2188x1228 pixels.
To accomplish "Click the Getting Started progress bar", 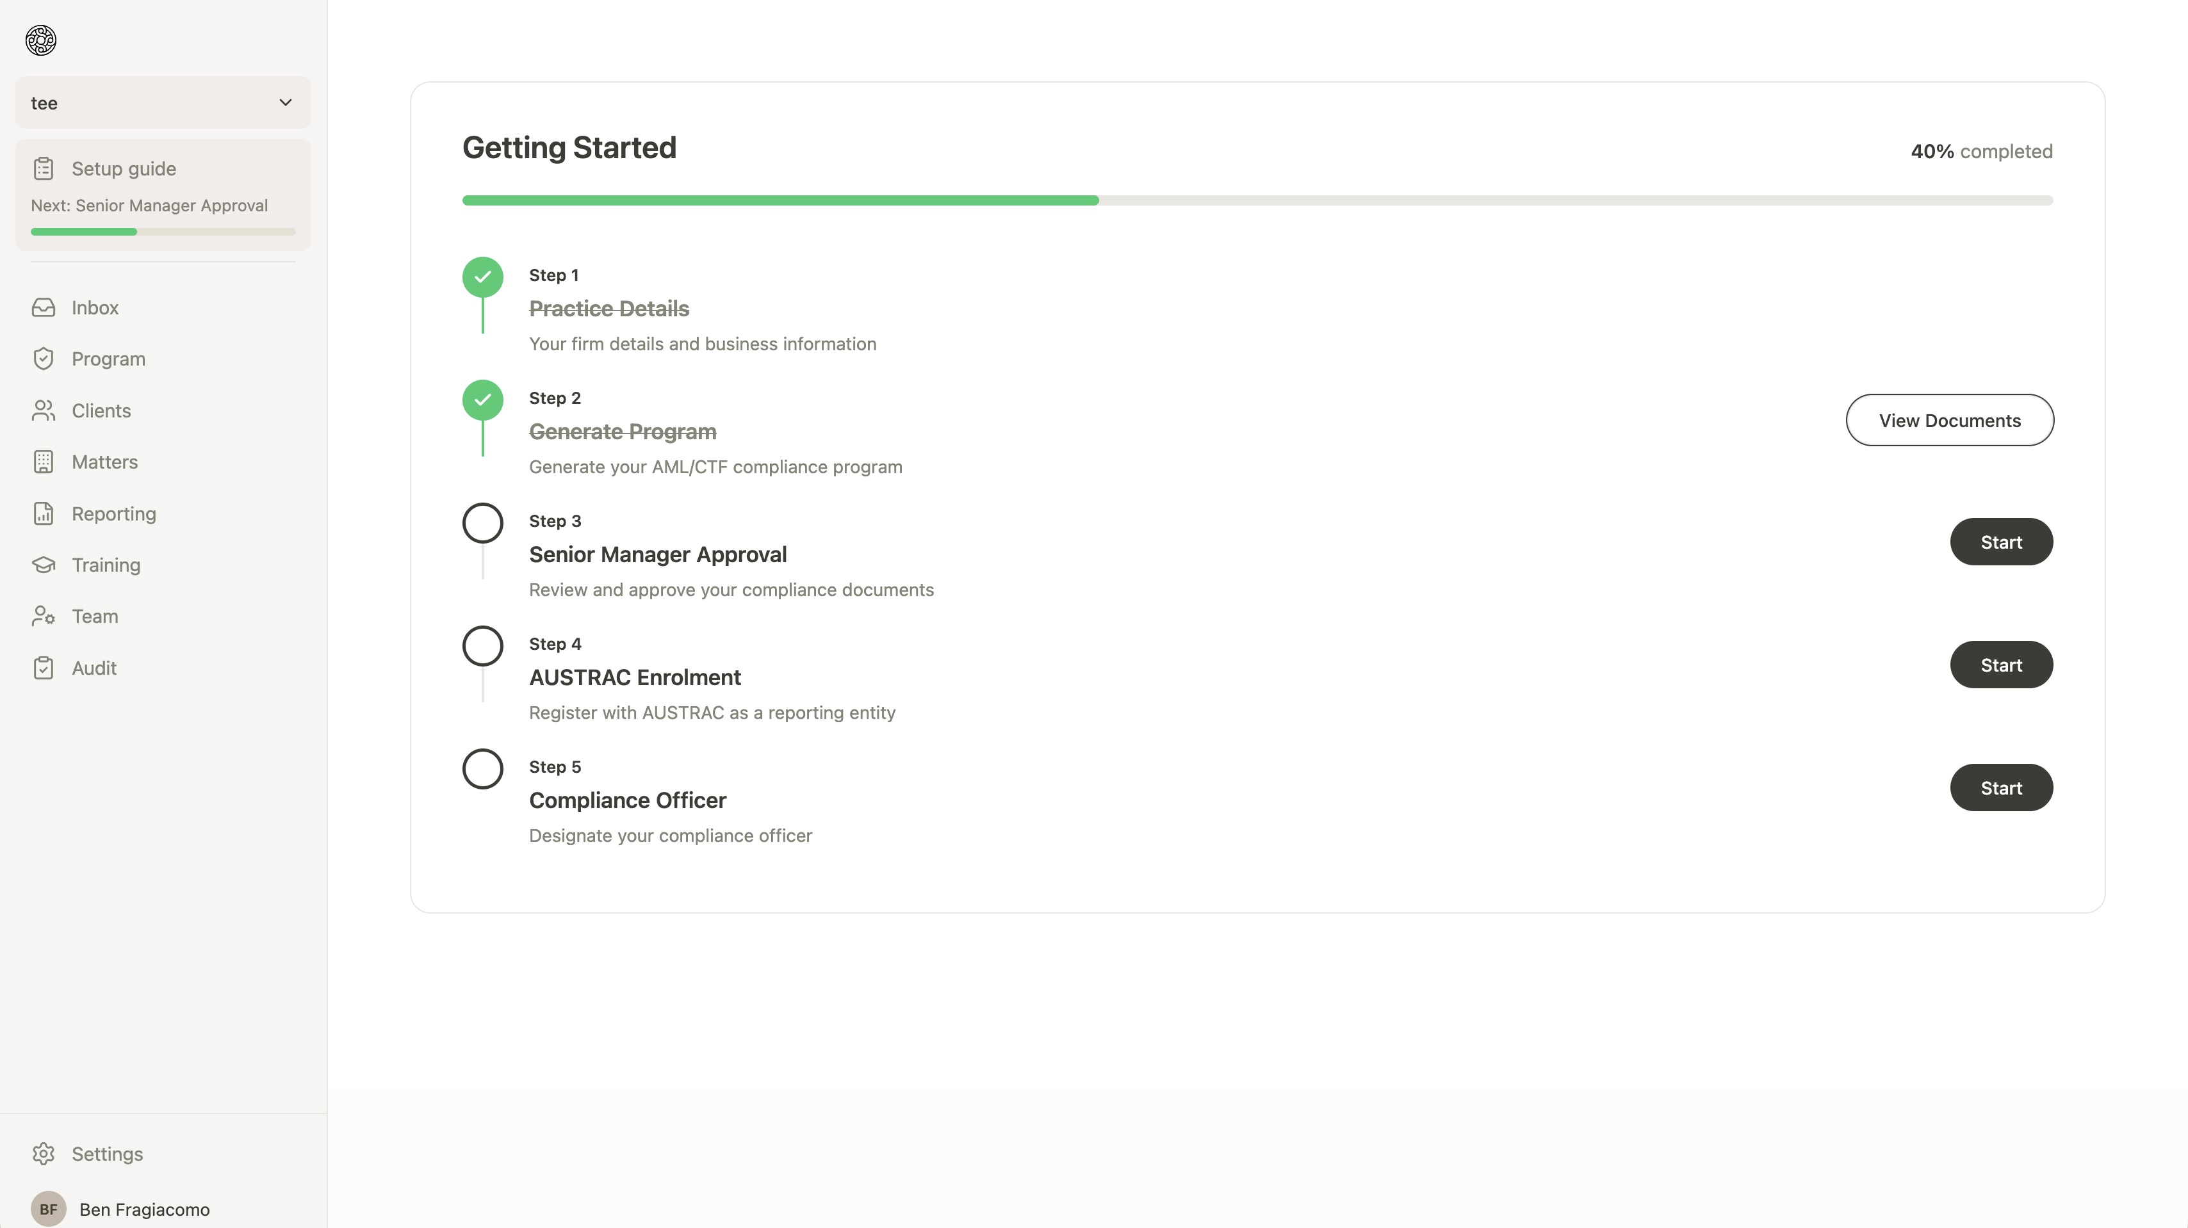I will click(x=1257, y=200).
